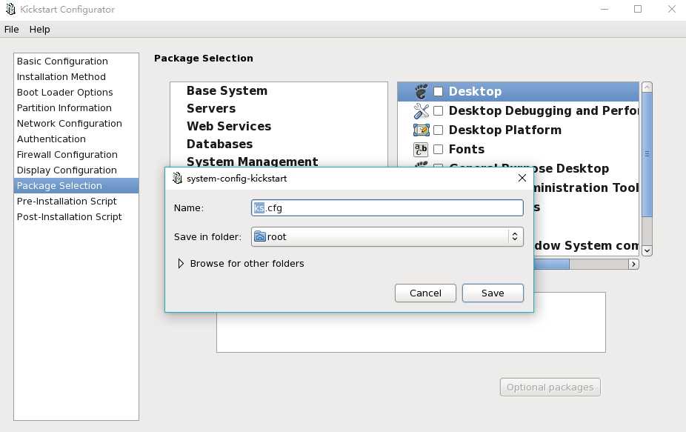Click the system-config-kickstart dialog title icon
Screen dimensions: 686x432
coord(177,178)
